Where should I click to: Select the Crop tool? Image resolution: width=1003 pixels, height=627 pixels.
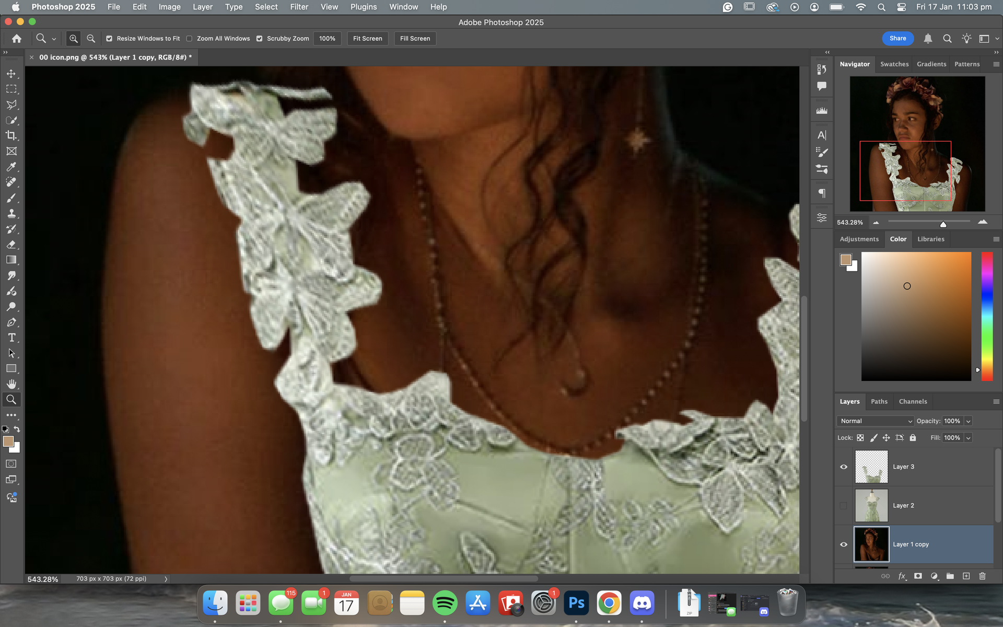click(x=11, y=136)
